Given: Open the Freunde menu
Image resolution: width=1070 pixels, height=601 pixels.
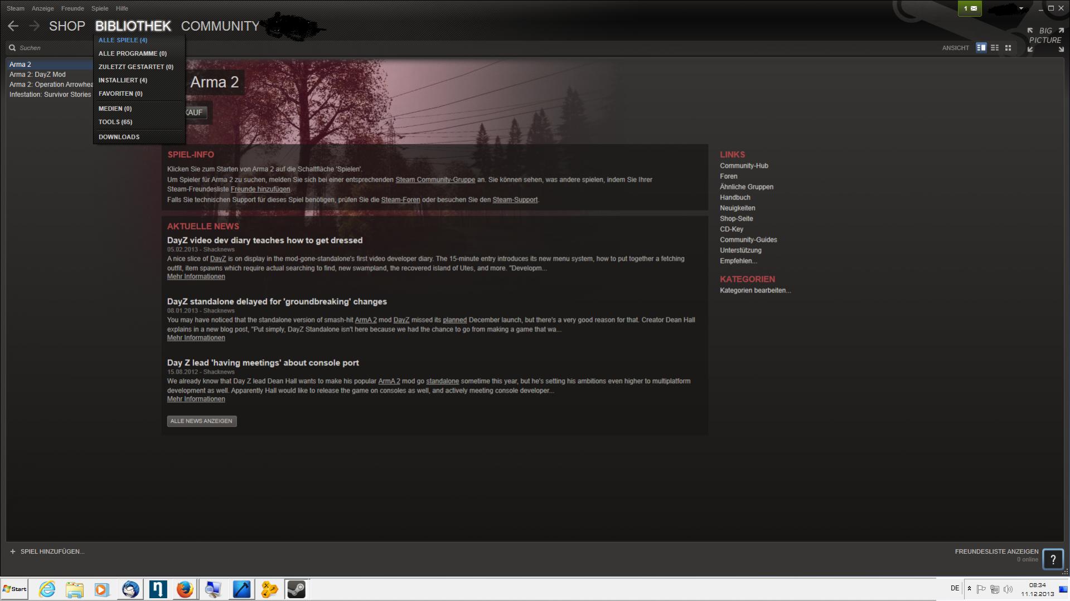Looking at the screenshot, I should click(72, 8).
